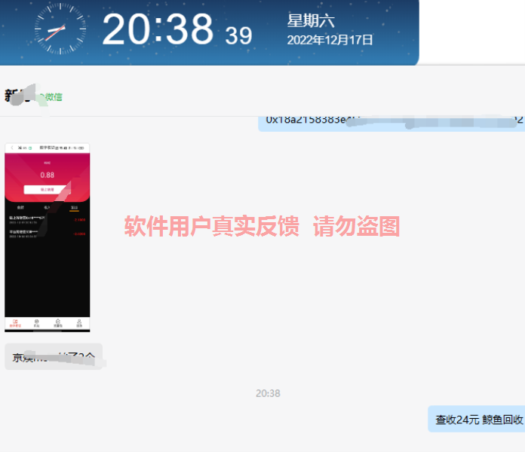The image size is (525, 452).
Task: Click the 2022年12月17日 date in the clock banner
Action: (x=330, y=40)
